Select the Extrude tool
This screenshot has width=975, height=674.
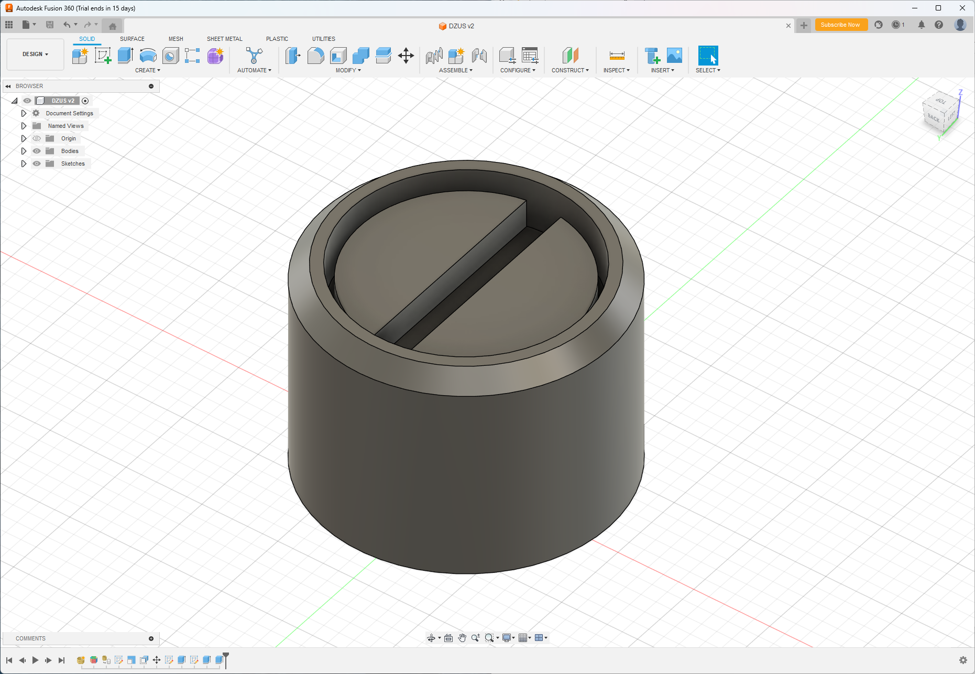tap(125, 56)
